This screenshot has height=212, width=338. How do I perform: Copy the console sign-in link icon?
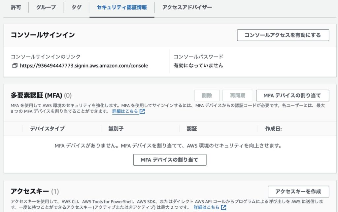click(x=15, y=65)
